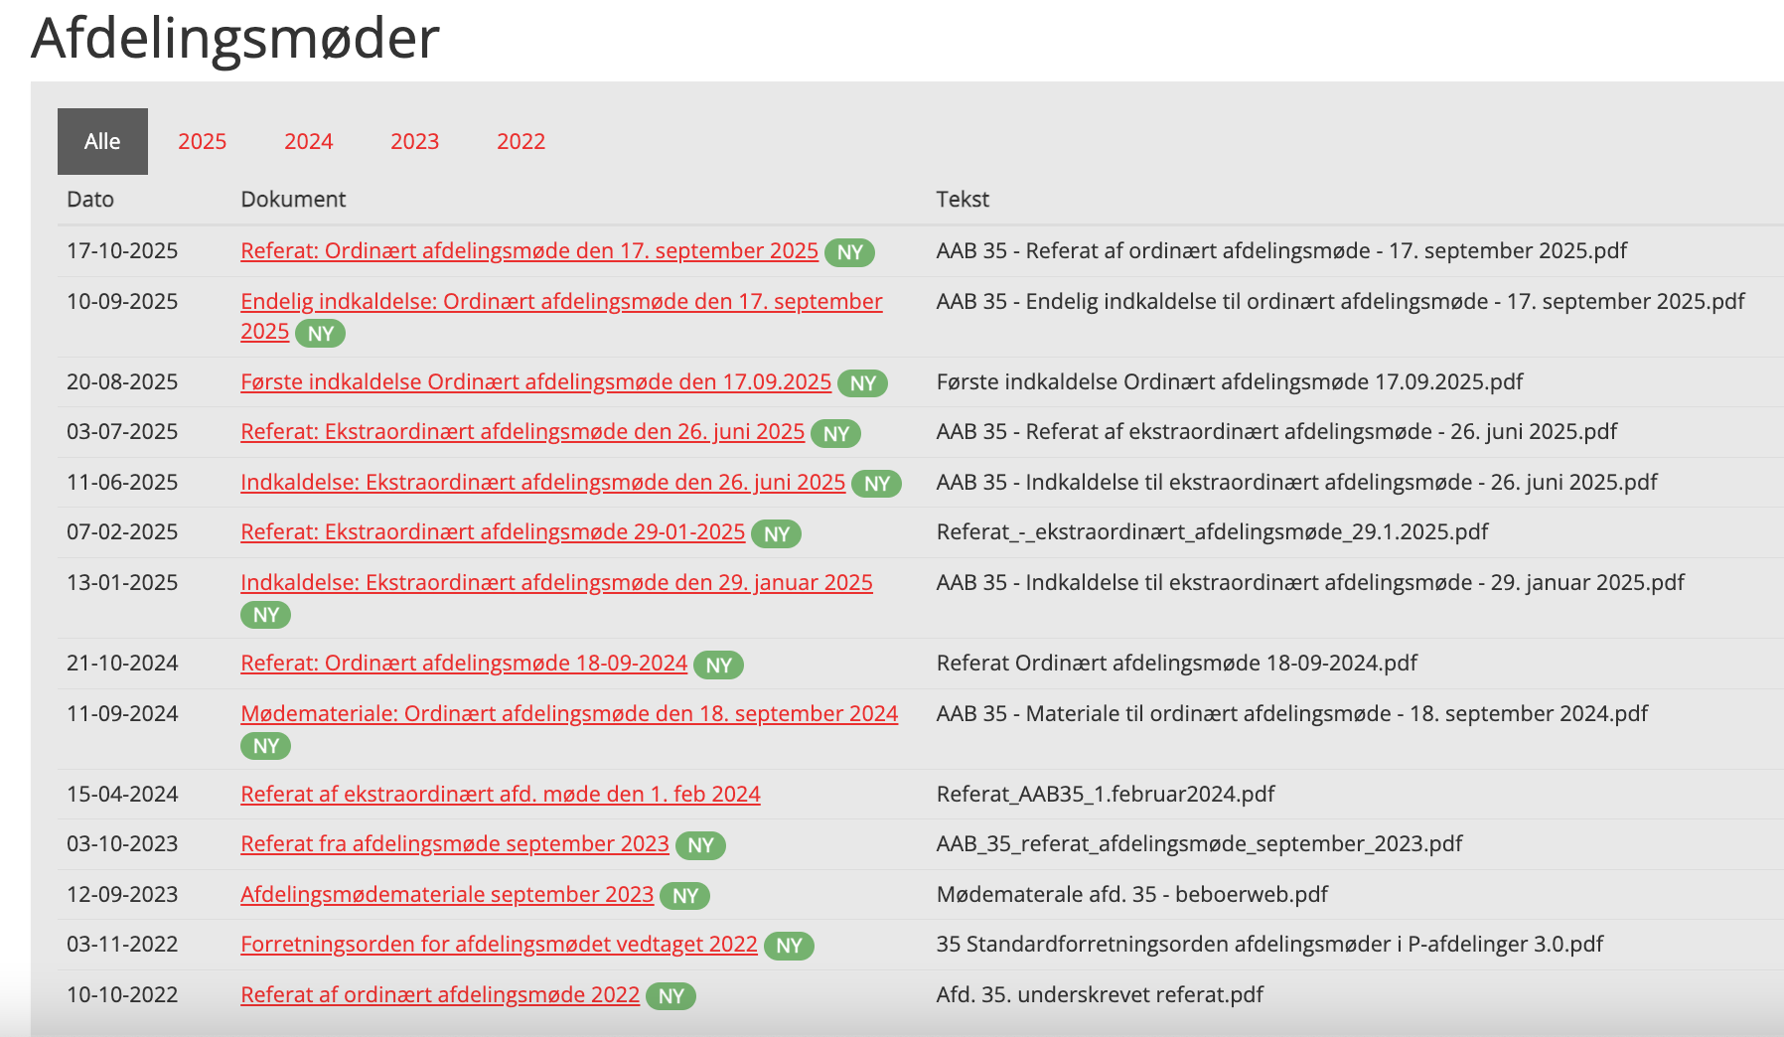
Task: Open Endelig indkaldelse for 17. september 2025
Action: click(x=560, y=302)
